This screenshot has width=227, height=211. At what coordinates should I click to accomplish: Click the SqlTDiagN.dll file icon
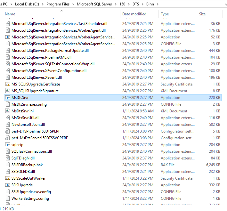click(8, 158)
